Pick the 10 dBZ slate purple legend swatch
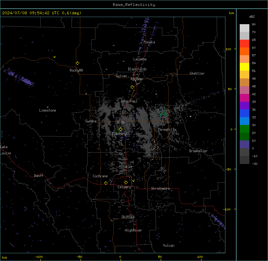Screen dimensions: 268x261 (244, 144)
